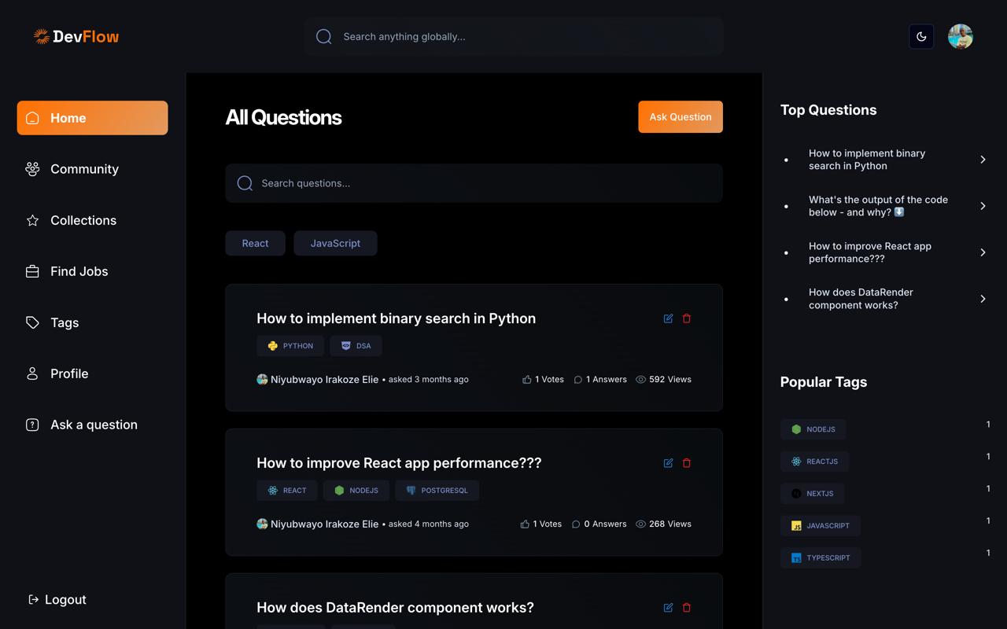Click the edit icon on DataRender question
Viewport: 1007px width, 629px height.
click(668, 608)
